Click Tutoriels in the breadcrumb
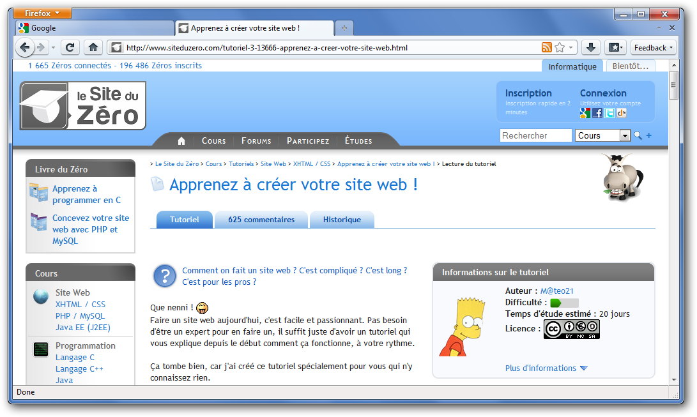 [241, 164]
